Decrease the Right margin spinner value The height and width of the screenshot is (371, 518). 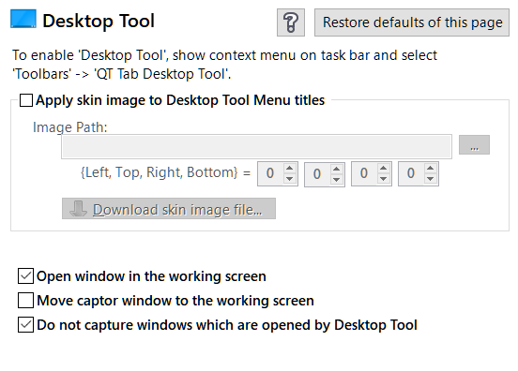[x=383, y=179]
